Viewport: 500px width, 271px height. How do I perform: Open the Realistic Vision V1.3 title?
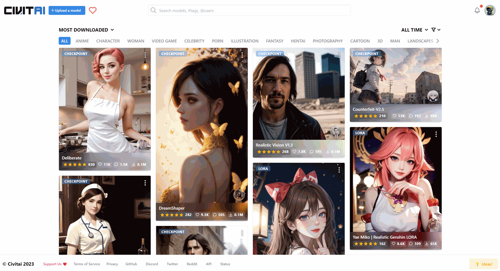[x=274, y=145]
